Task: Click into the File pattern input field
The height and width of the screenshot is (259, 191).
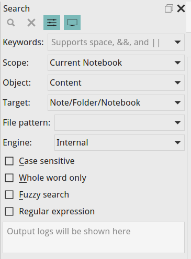Action: tap(114, 122)
